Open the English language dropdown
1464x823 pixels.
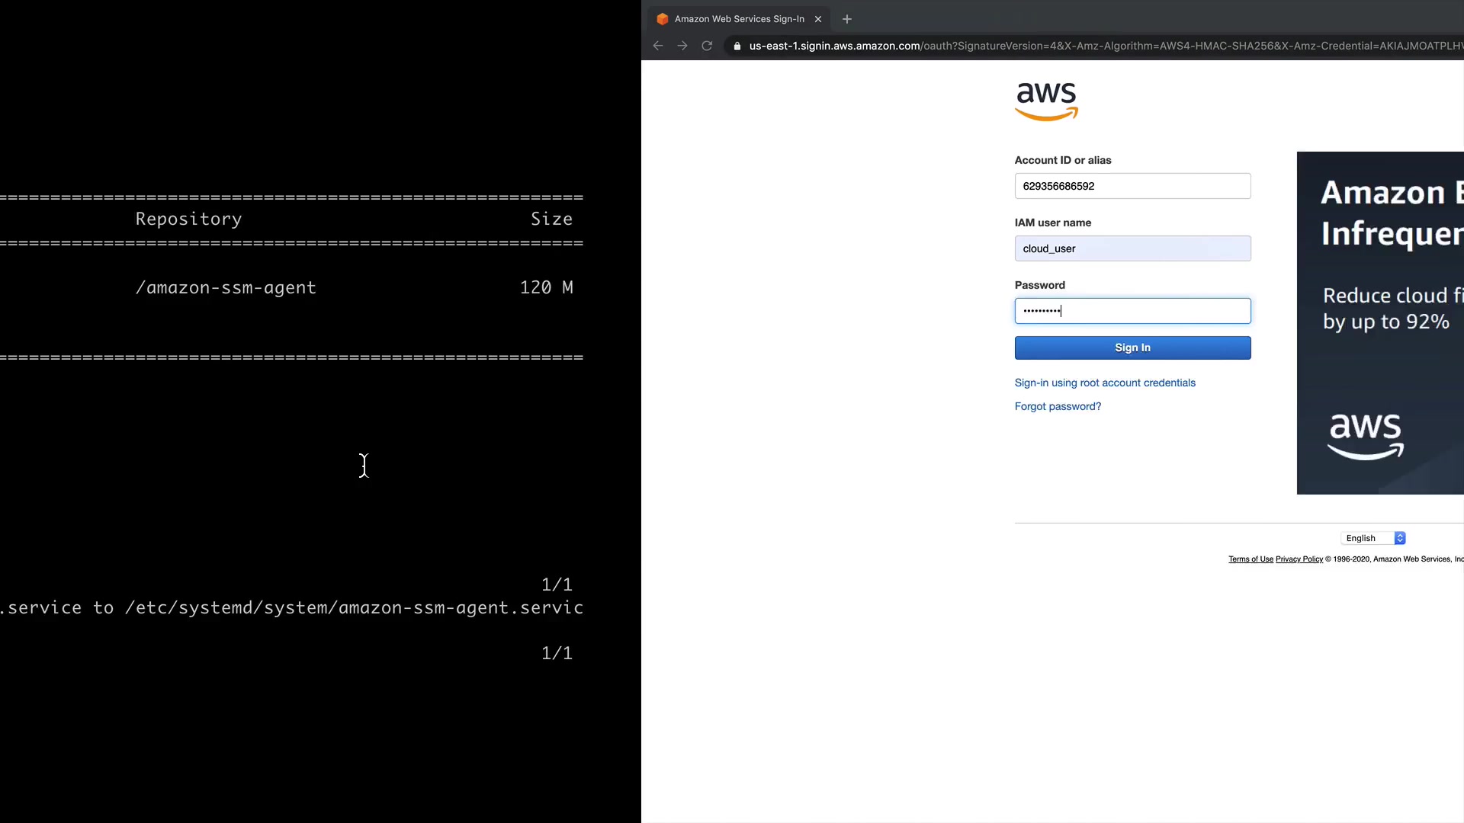[1372, 538]
